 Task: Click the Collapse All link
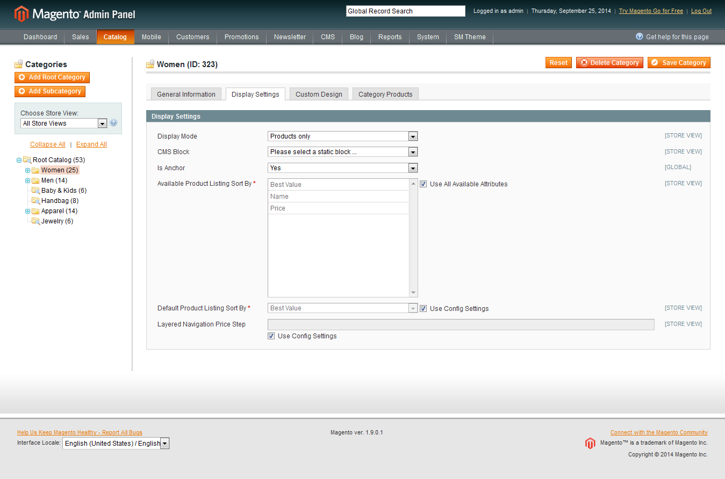tap(48, 144)
